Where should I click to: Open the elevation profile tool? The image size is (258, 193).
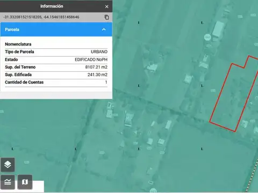coord(8,182)
